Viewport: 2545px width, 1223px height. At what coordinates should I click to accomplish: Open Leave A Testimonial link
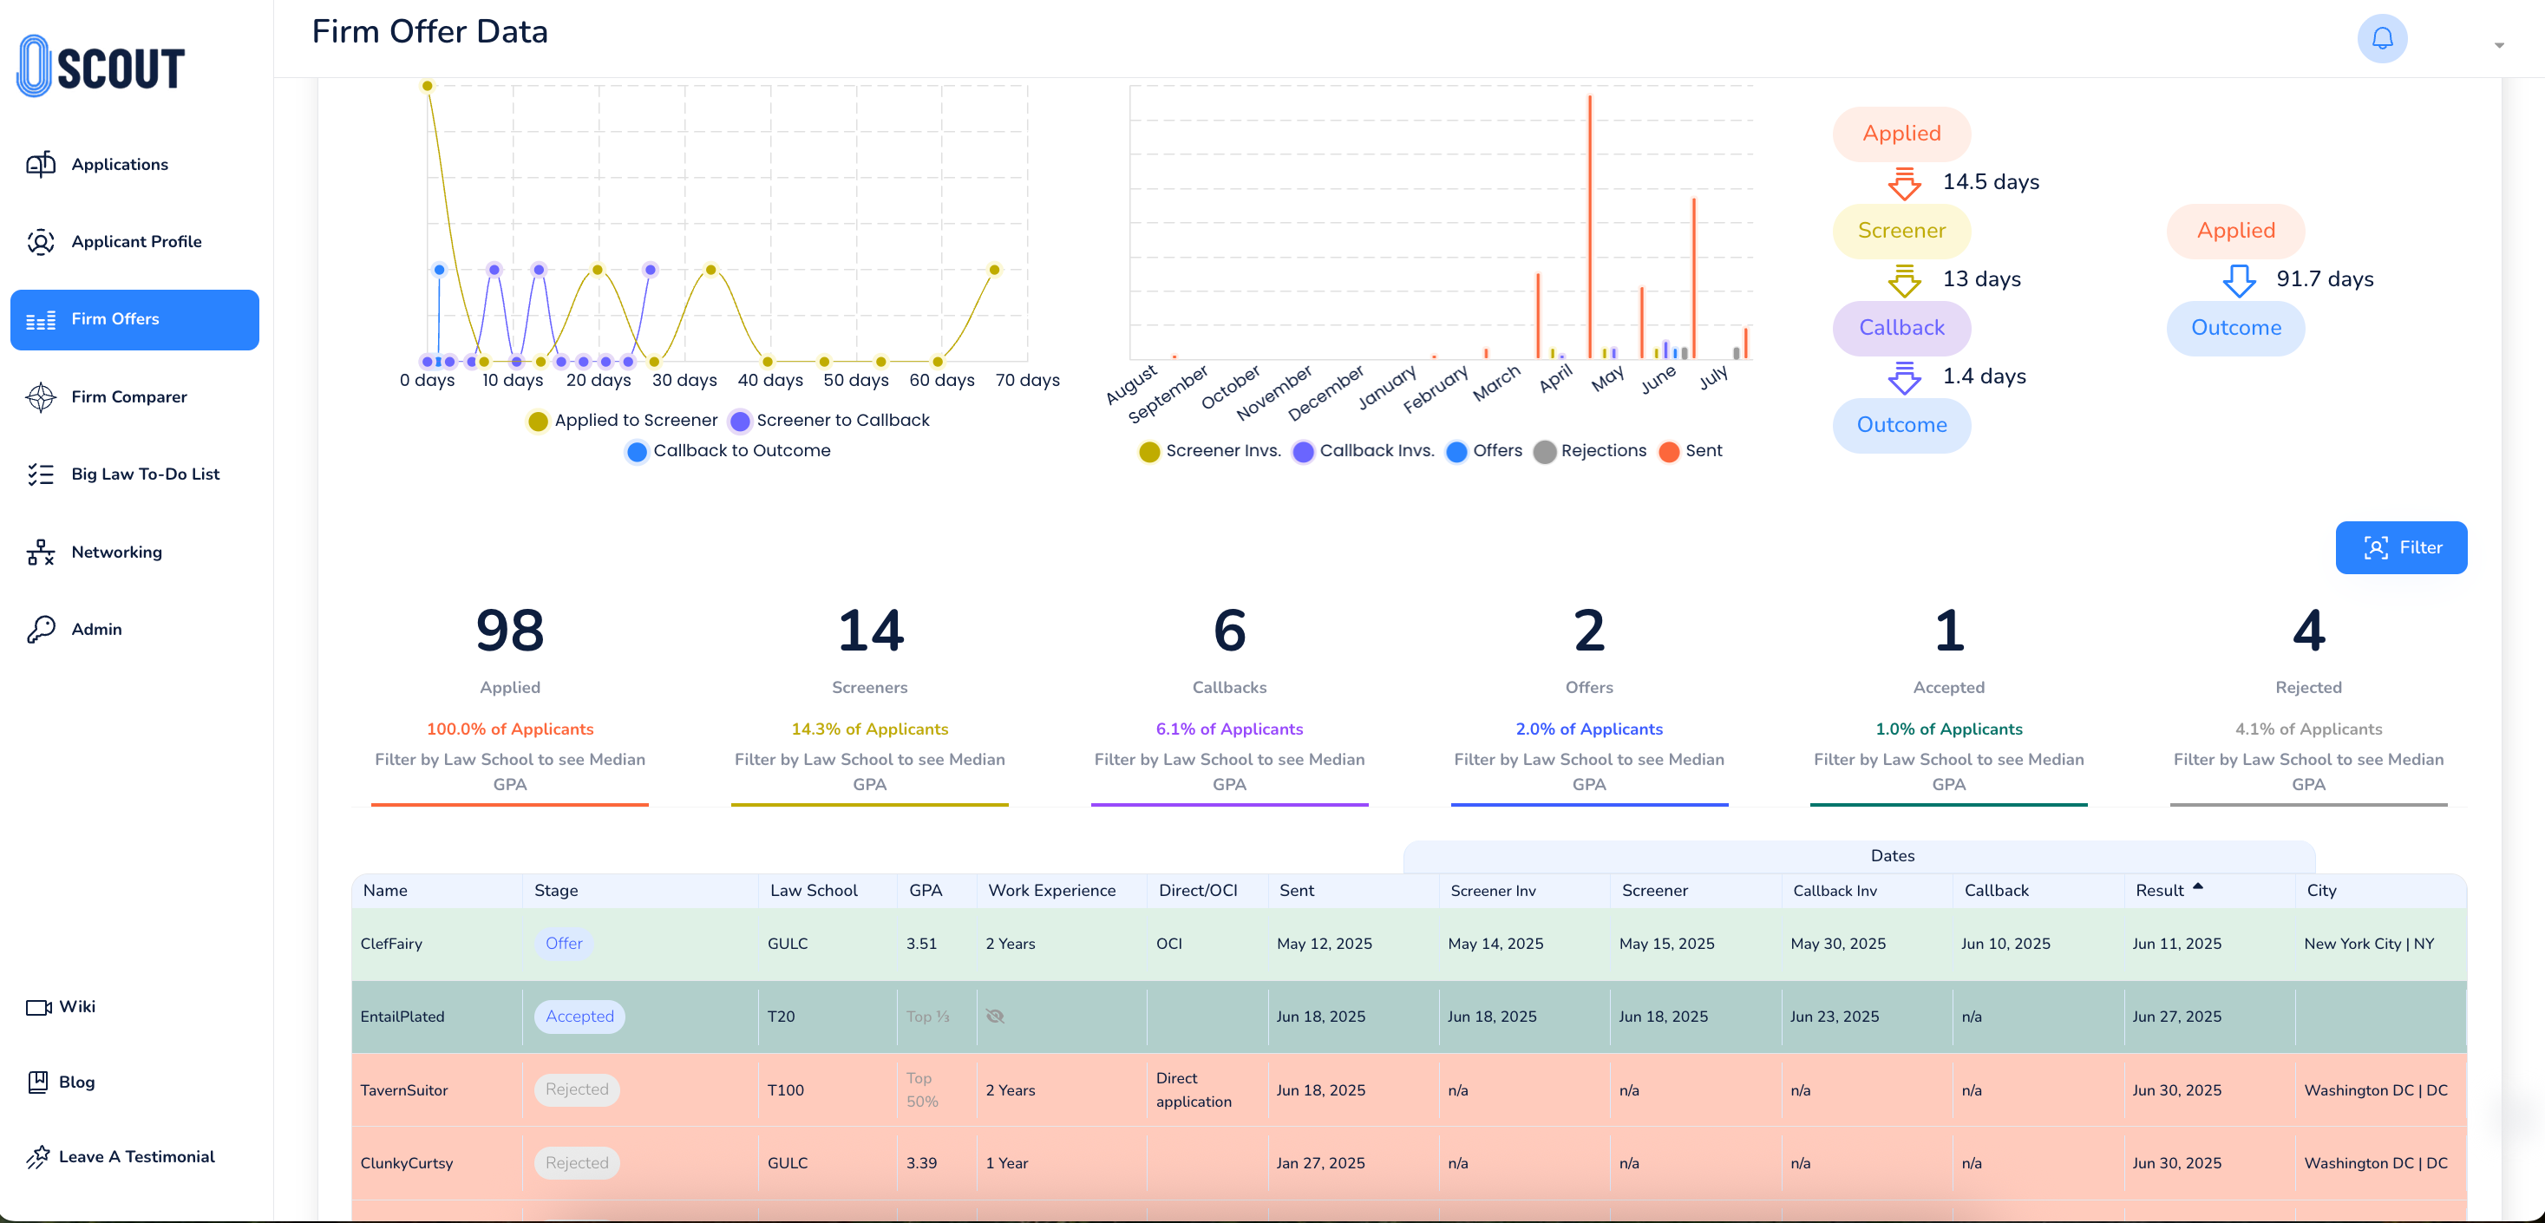point(135,1157)
